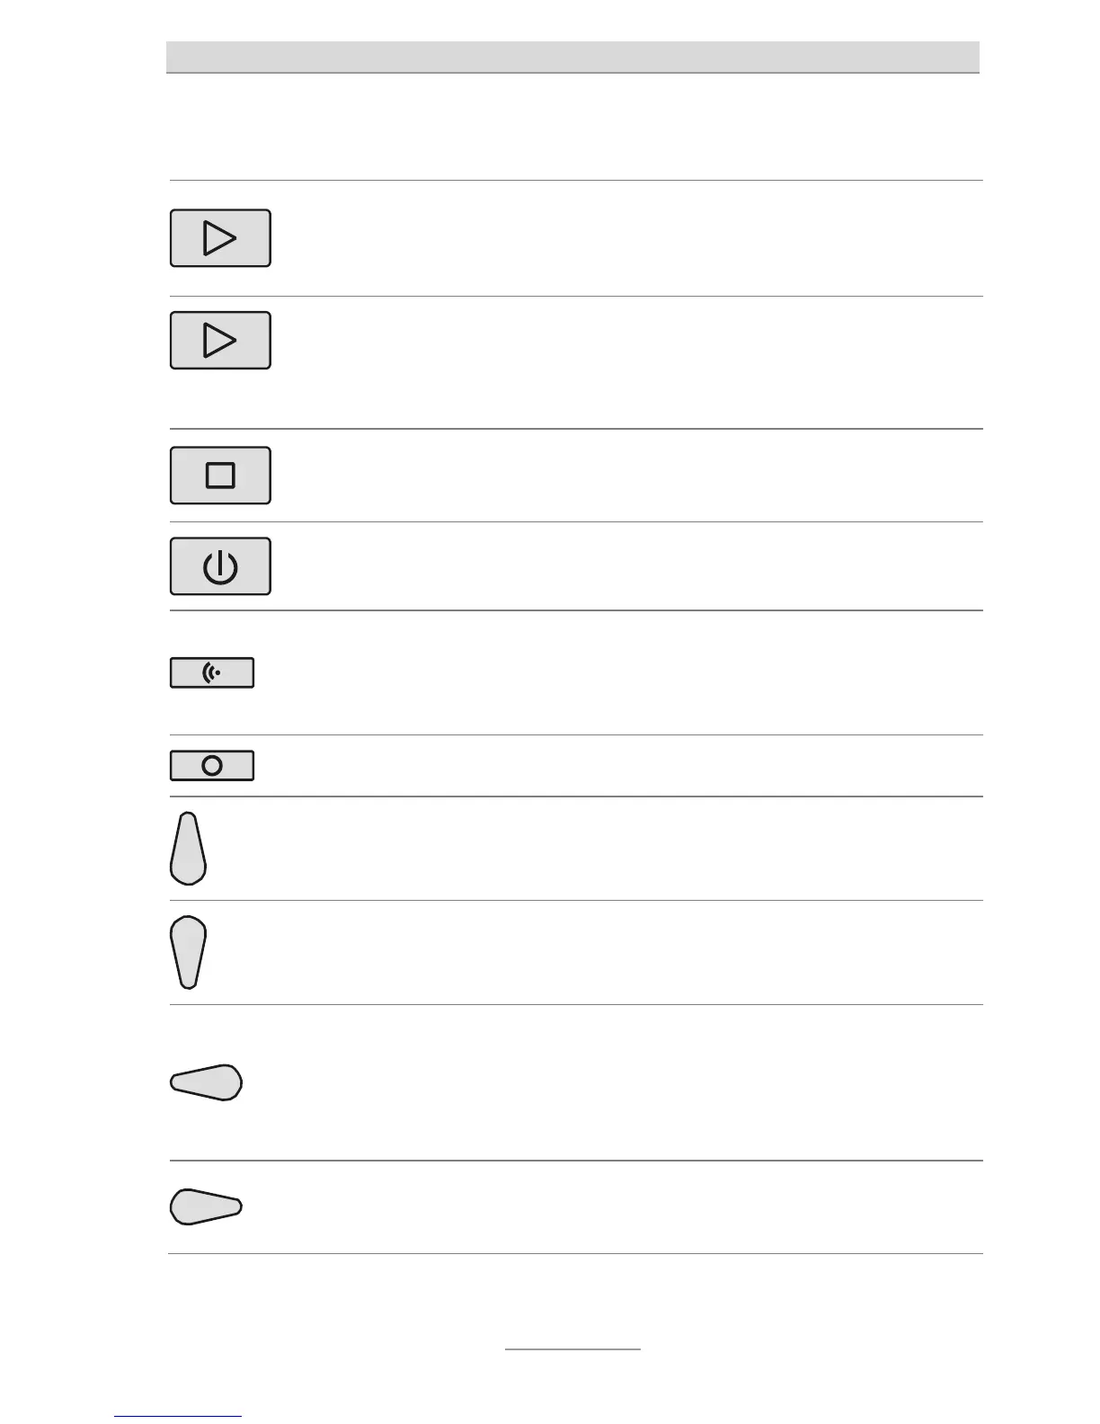
Task: Click the empty description area beside the power button
Action: [x=620, y=567]
